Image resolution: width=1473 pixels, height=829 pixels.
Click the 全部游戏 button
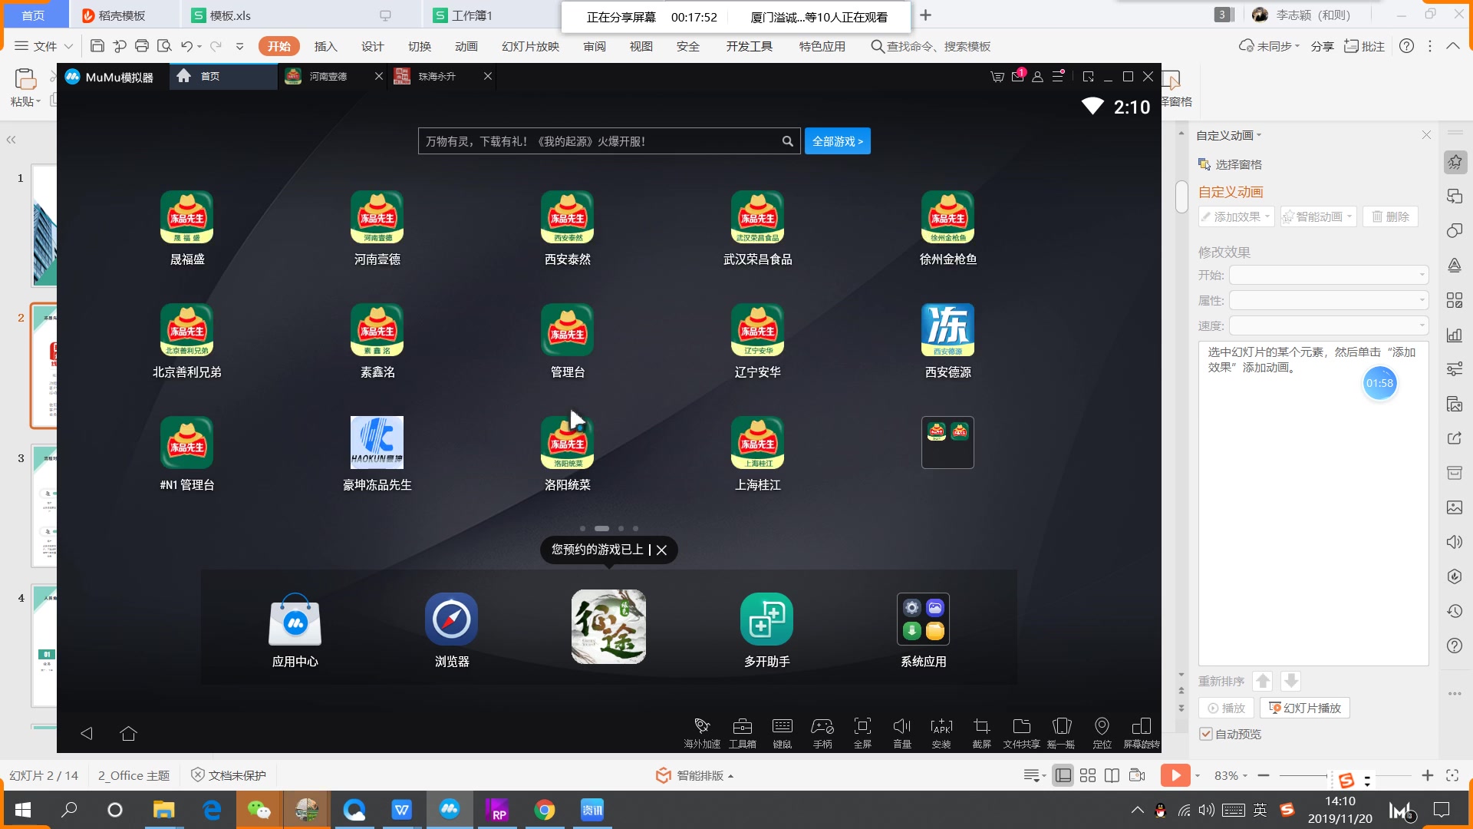[837, 141]
